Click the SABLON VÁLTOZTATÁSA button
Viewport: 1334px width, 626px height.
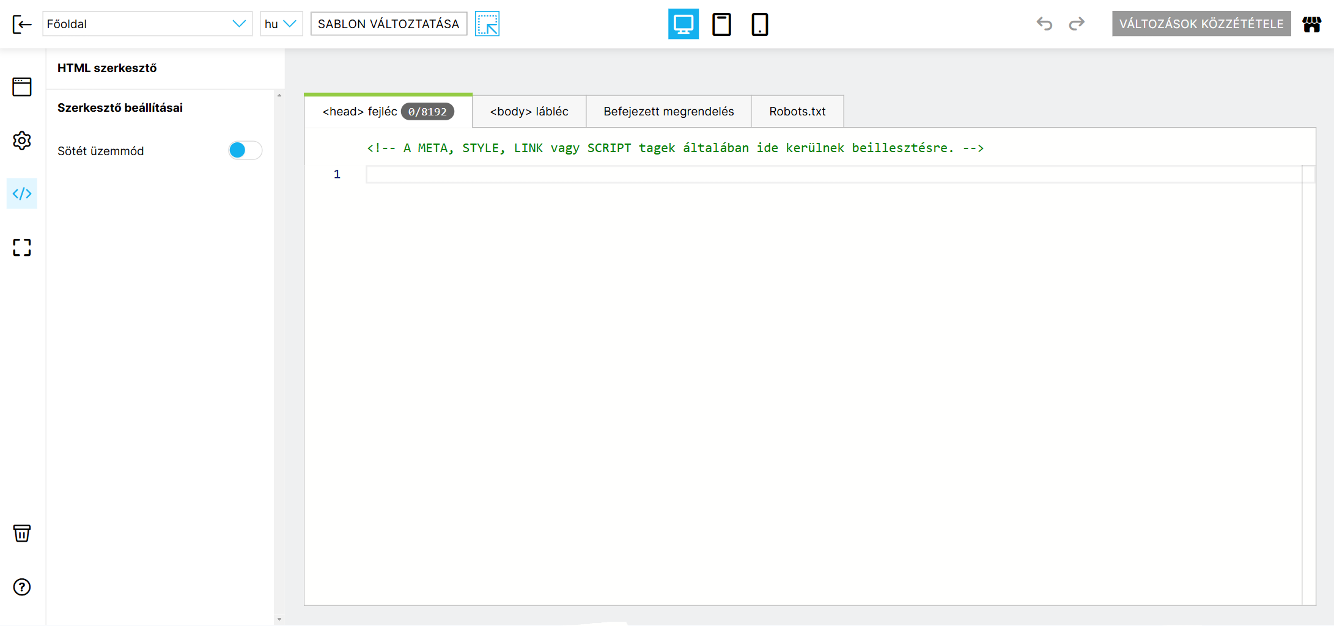point(389,24)
